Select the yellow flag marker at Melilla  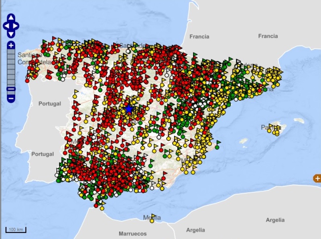(152, 219)
